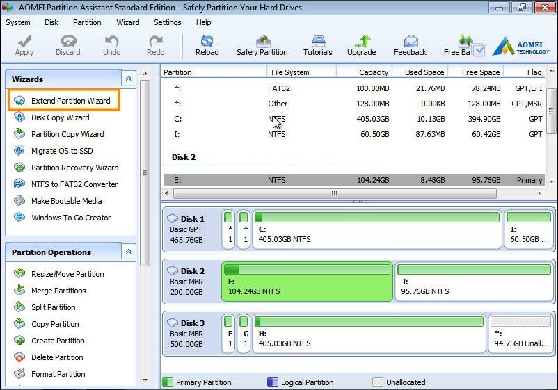Collapse the Partition Operations panel chevron
Image resolution: width=558 pixels, height=390 pixels.
[129, 252]
